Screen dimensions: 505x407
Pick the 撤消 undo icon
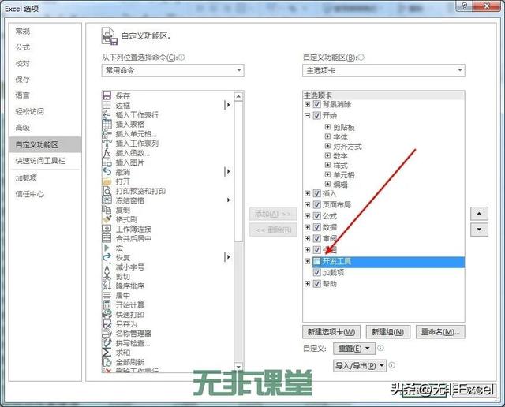click(x=107, y=172)
